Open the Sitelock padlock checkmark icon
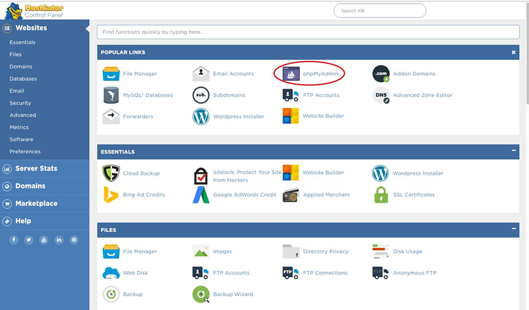529x310 pixels. (x=200, y=176)
